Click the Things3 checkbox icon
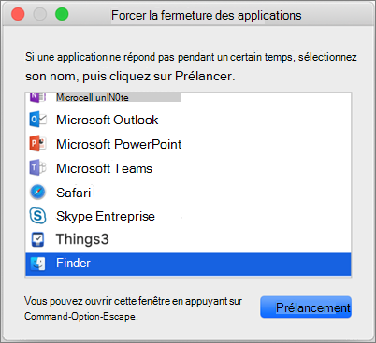The image size is (376, 343). [x=37, y=239]
